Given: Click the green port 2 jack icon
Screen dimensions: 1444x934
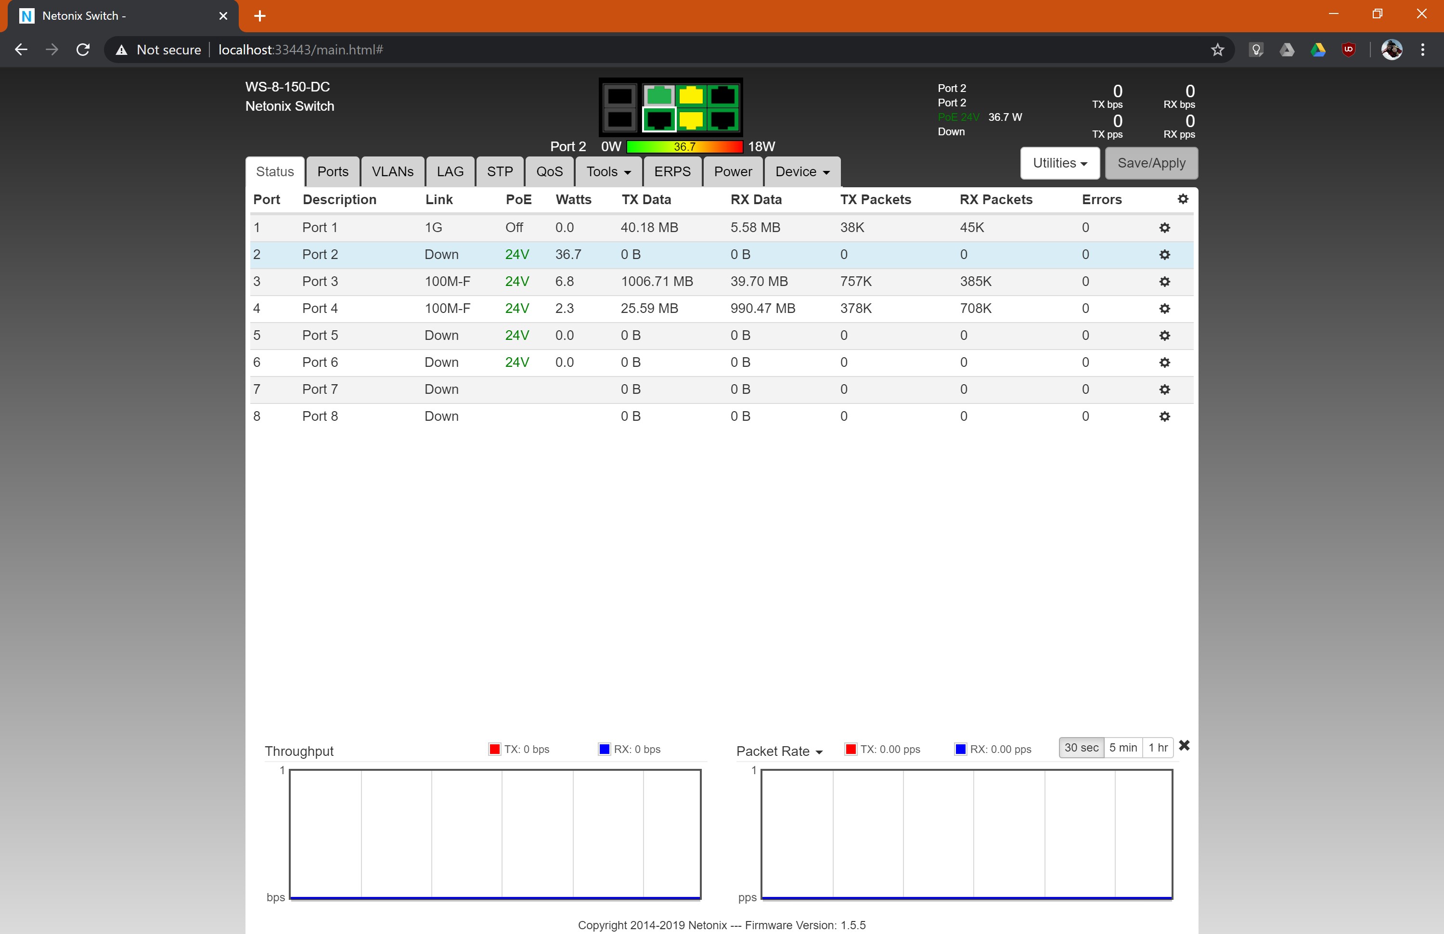Looking at the screenshot, I should point(658,96).
